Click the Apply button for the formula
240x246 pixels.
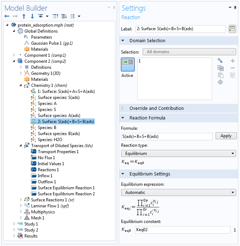(x=226, y=136)
